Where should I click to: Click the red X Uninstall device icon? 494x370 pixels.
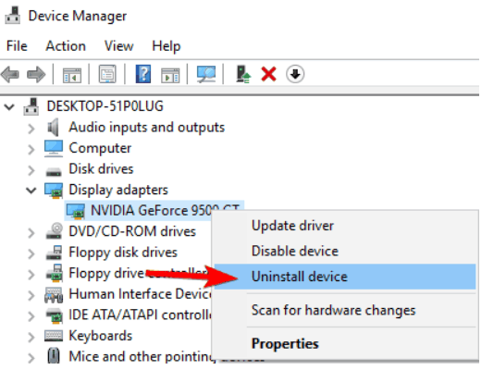[x=268, y=74]
